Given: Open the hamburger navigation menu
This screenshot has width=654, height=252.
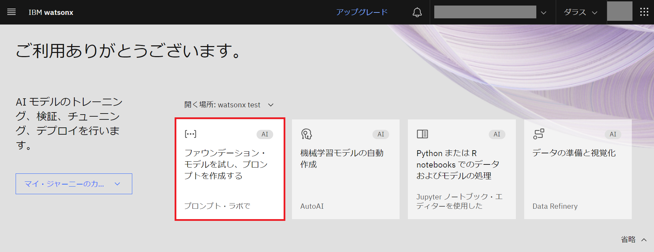Looking at the screenshot, I should tap(11, 12).
